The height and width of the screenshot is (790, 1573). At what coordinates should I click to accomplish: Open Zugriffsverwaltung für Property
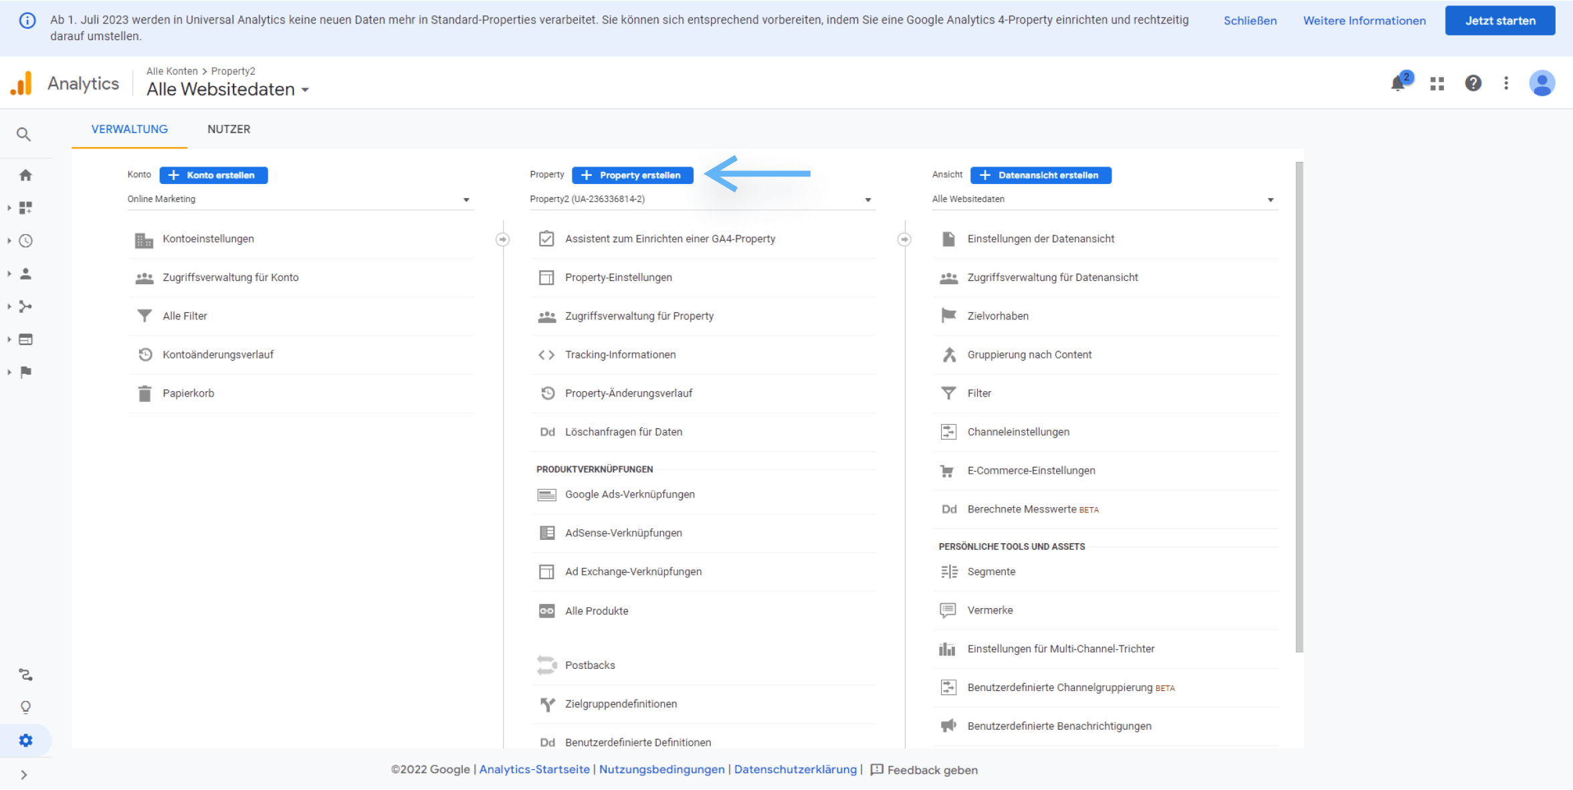pyautogui.click(x=639, y=316)
